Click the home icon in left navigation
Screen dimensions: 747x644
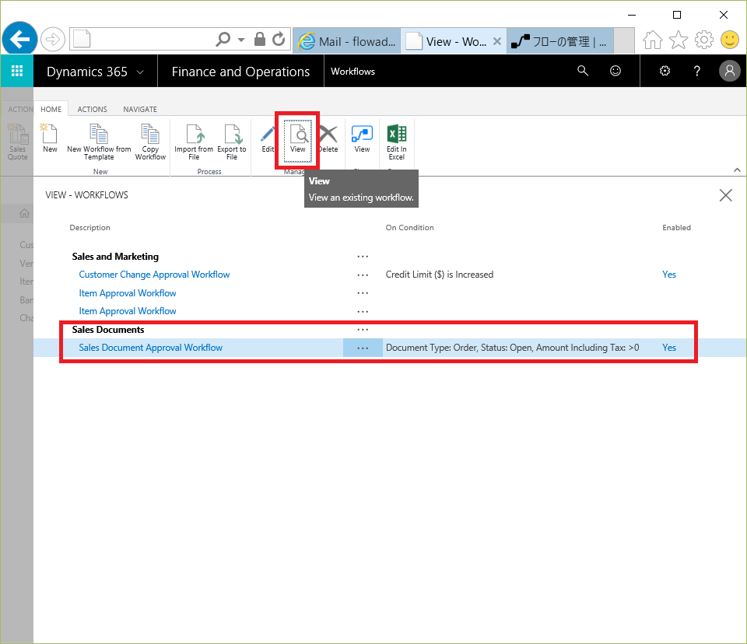tap(24, 213)
